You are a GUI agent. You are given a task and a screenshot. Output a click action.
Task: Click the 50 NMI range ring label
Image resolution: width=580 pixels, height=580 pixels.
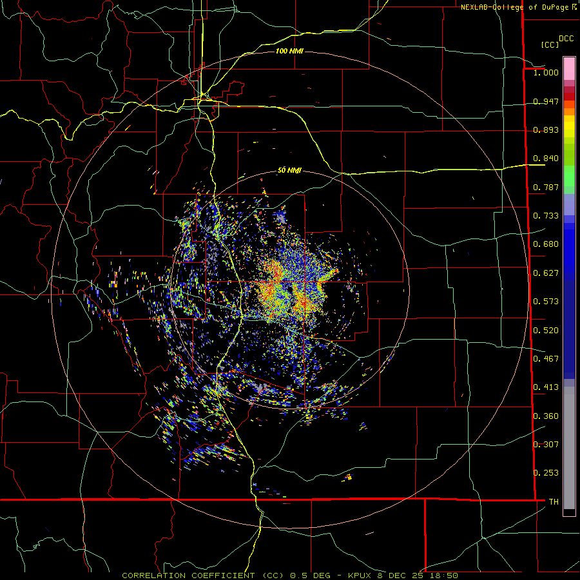pyautogui.click(x=289, y=171)
